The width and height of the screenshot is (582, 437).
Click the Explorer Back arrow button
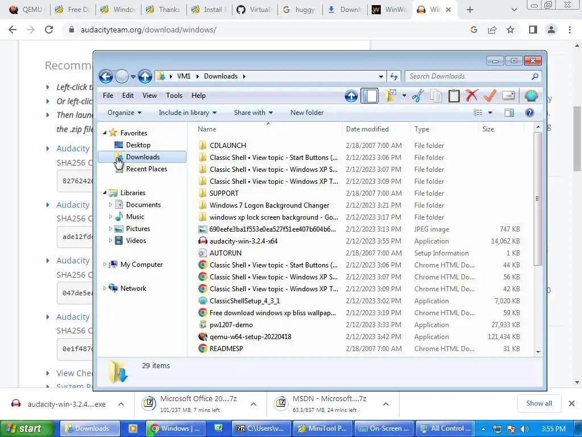(106, 77)
